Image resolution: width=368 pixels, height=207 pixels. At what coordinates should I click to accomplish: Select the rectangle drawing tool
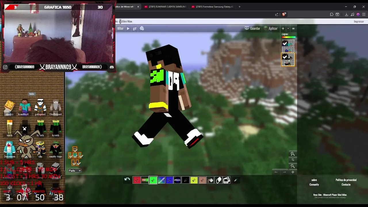coord(161,180)
